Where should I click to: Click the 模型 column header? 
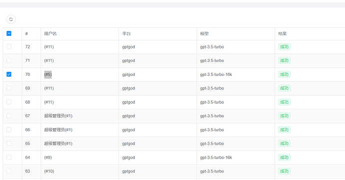(x=204, y=33)
